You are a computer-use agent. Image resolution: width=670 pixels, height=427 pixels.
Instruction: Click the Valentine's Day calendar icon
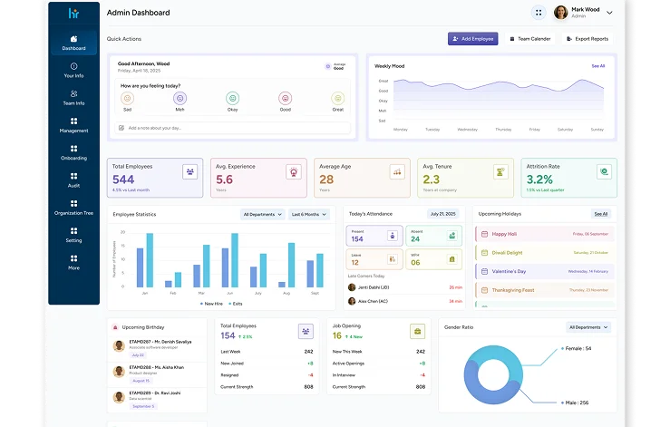pos(484,271)
